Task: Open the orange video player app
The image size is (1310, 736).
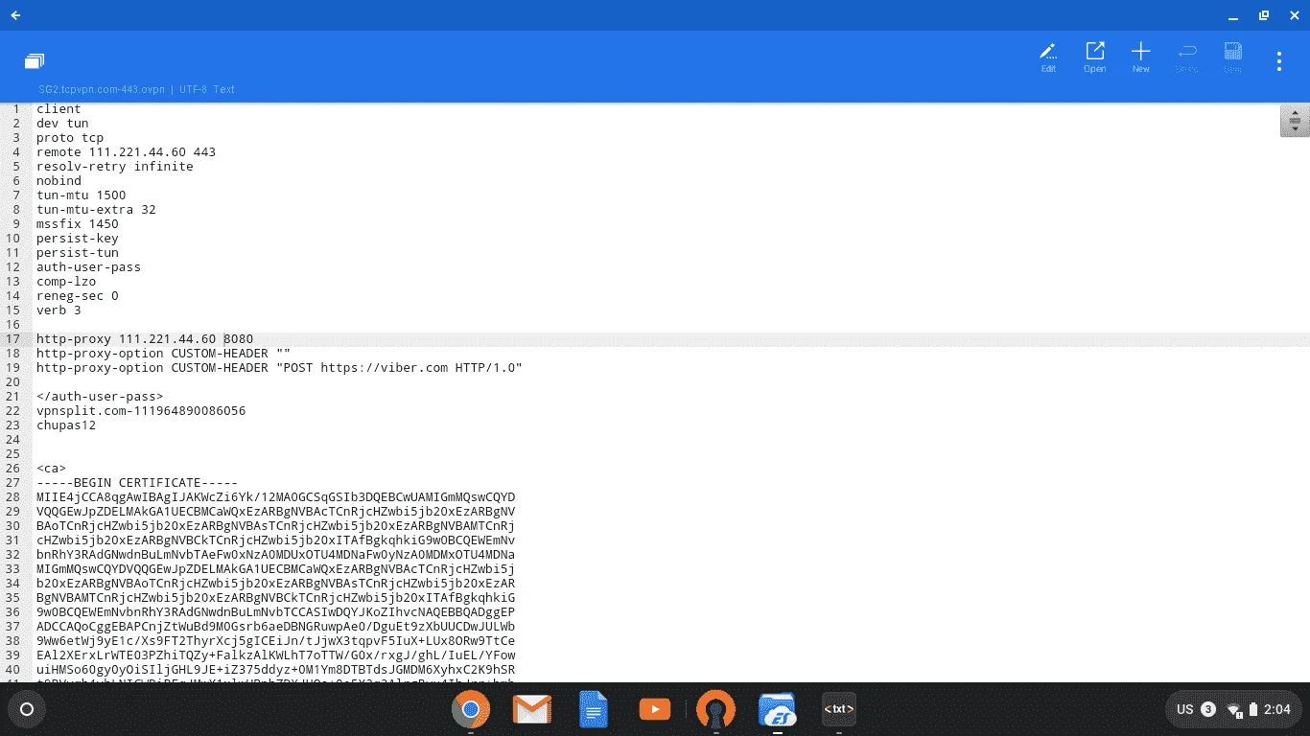Action: [655, 710]
